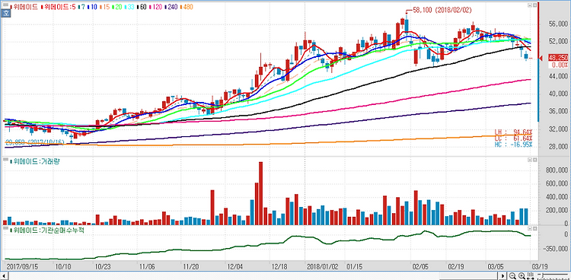The width and height of the screenshot is (571, 280).
Task: Minimize the price chart pane
Action: point(530,5)
